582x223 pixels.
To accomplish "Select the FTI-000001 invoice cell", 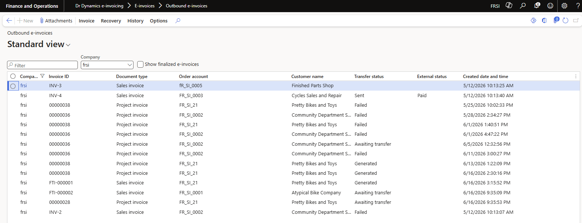I will coord(61,183).
